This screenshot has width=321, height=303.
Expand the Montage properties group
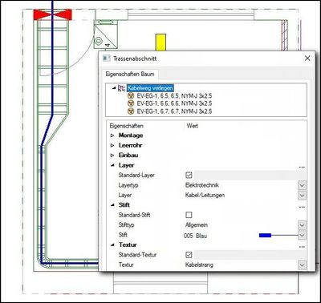tap(112, 135)
